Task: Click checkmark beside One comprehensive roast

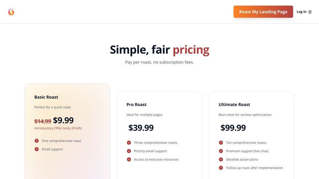Action: (x=37, y=141)
